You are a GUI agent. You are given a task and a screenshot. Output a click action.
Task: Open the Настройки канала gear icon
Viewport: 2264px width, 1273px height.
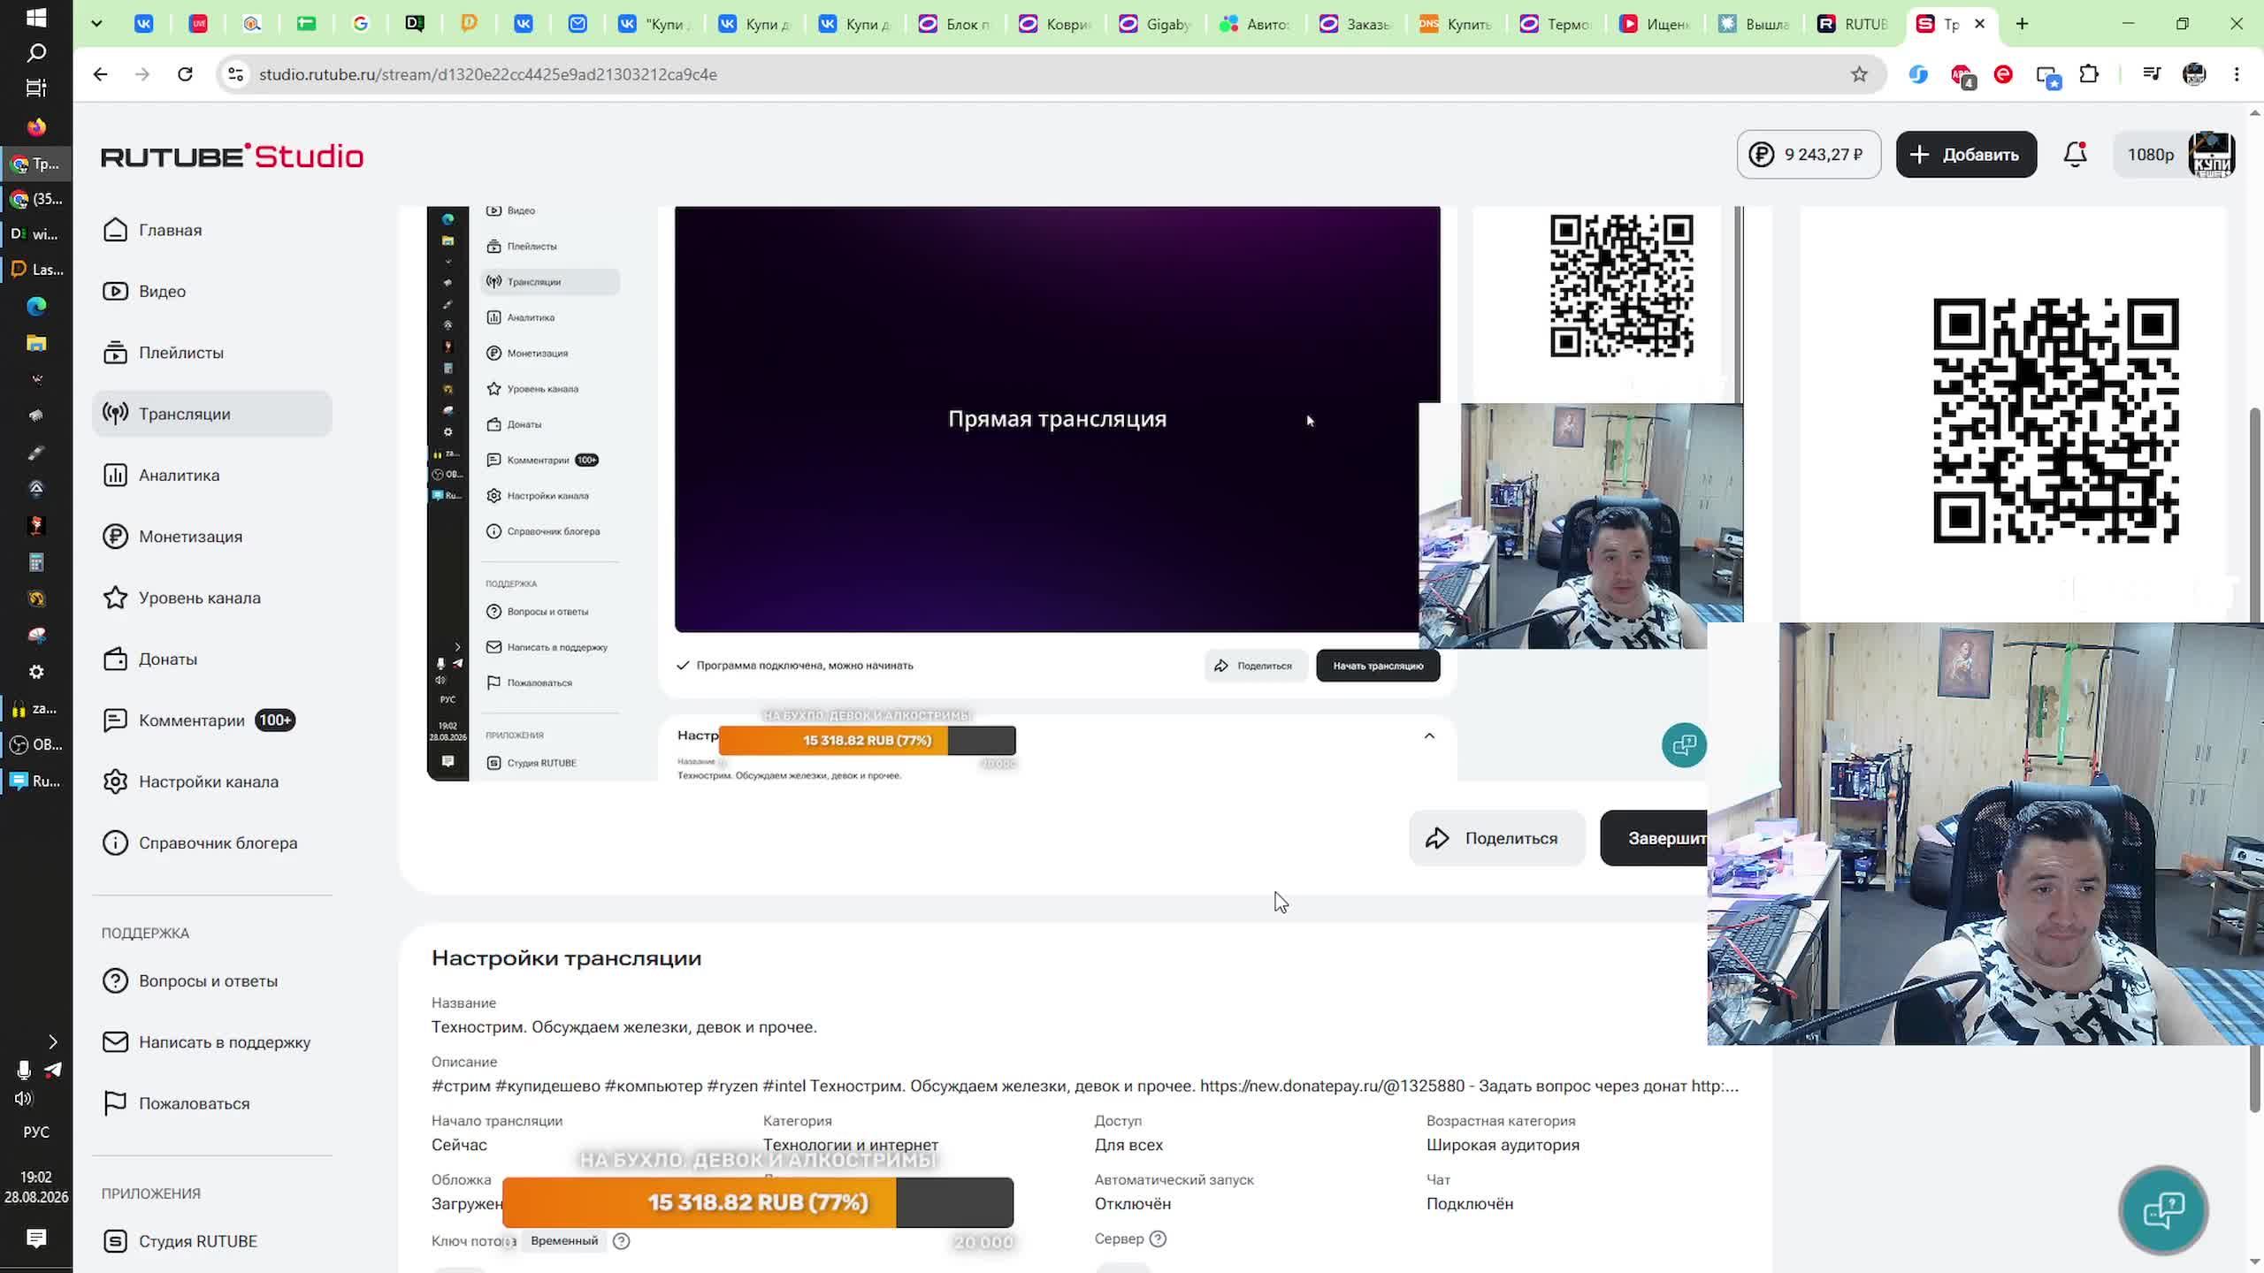click(x=115, y=781)
